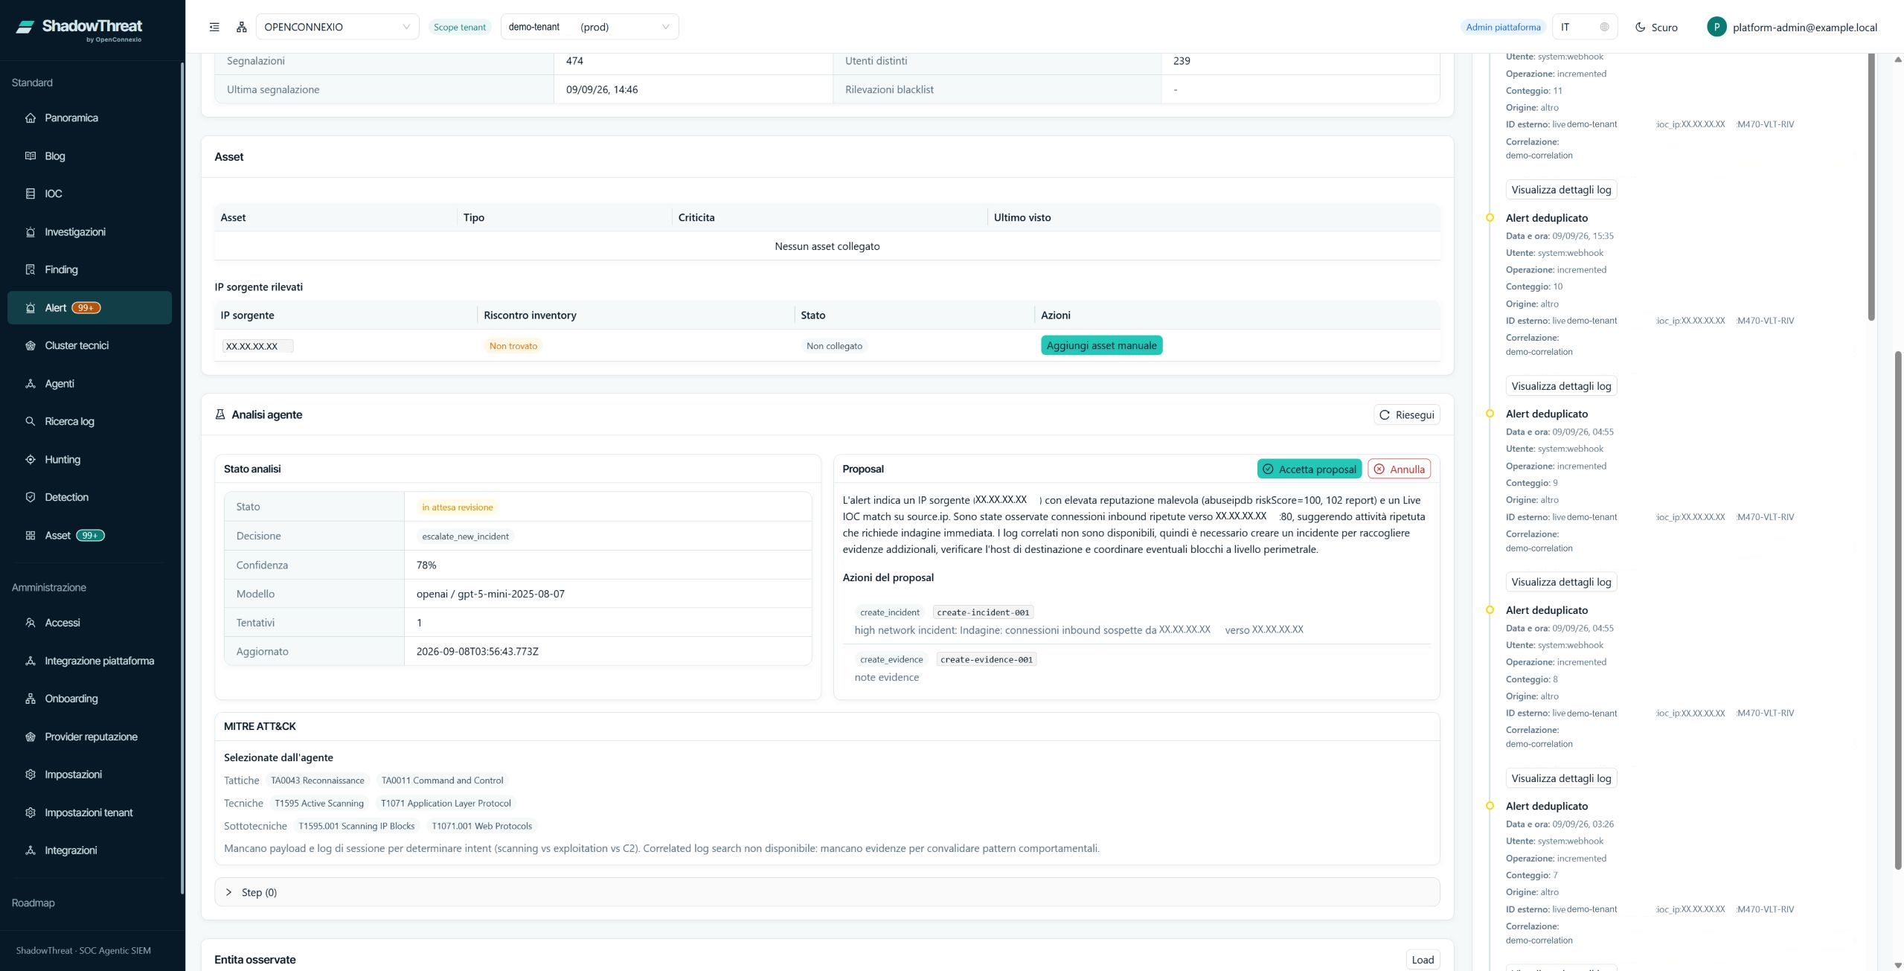Click the user avatar P icon

(x=1717, y=27)
